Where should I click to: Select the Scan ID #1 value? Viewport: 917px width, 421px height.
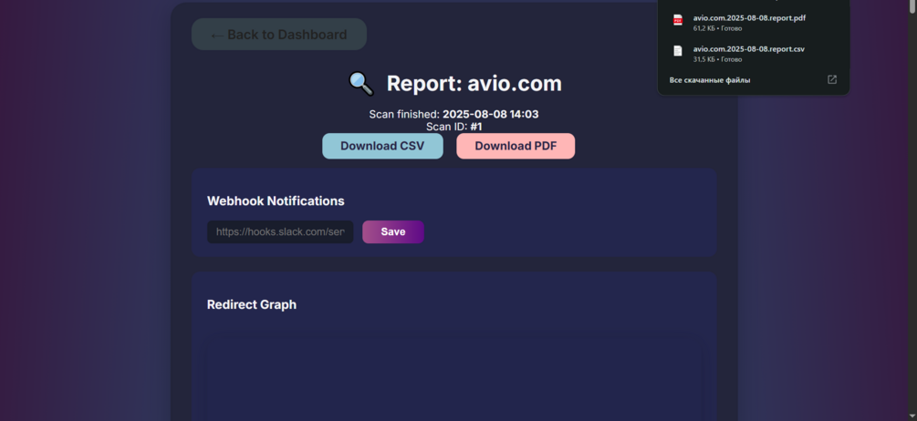point(476,127)
